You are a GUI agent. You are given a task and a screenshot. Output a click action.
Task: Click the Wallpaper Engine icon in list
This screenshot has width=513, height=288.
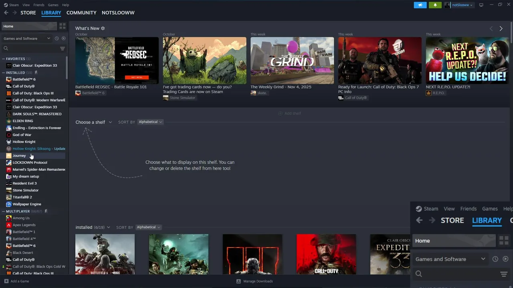(9, 204)
